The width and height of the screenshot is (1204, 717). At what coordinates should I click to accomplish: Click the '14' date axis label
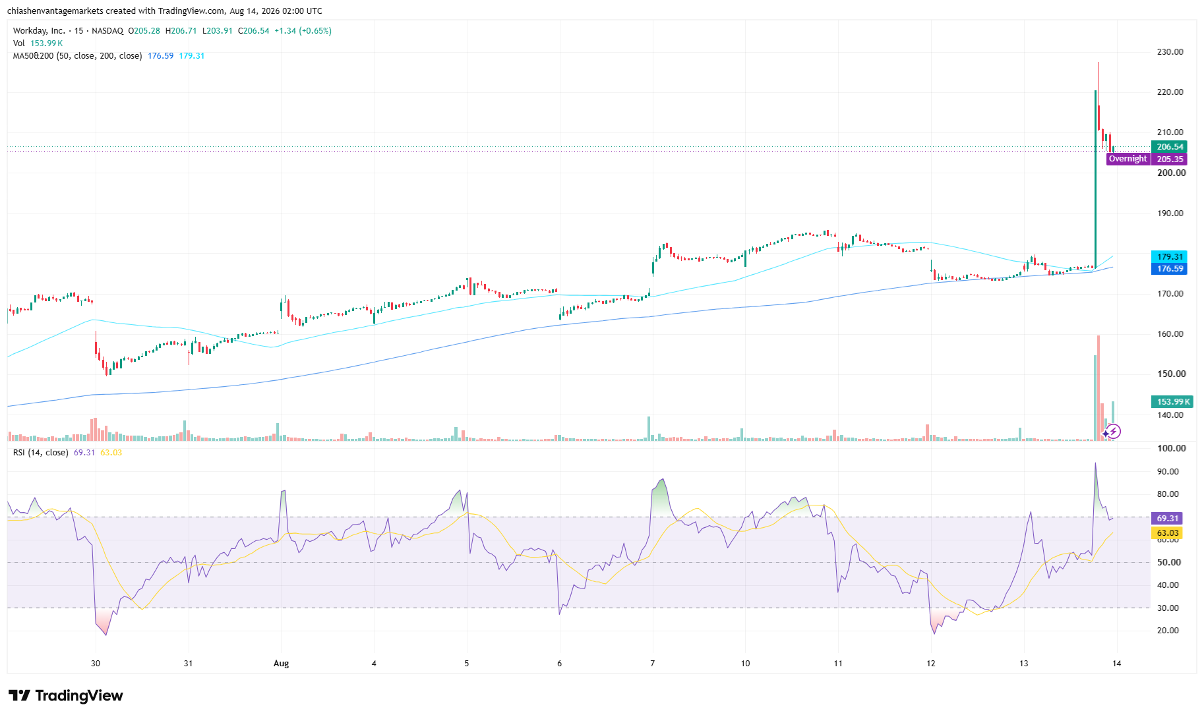coord(1117,664)
